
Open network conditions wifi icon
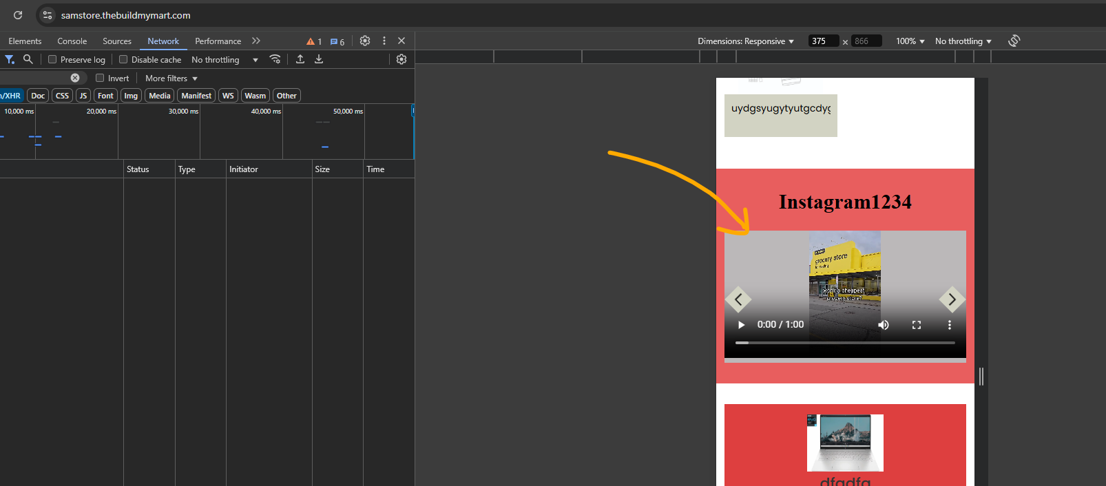(275, 59)
